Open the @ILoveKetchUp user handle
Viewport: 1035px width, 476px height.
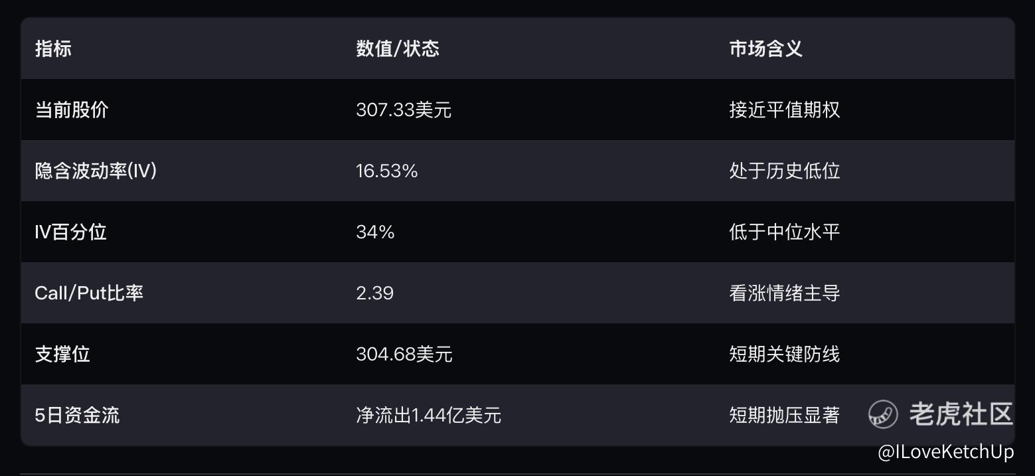point(946,452)
